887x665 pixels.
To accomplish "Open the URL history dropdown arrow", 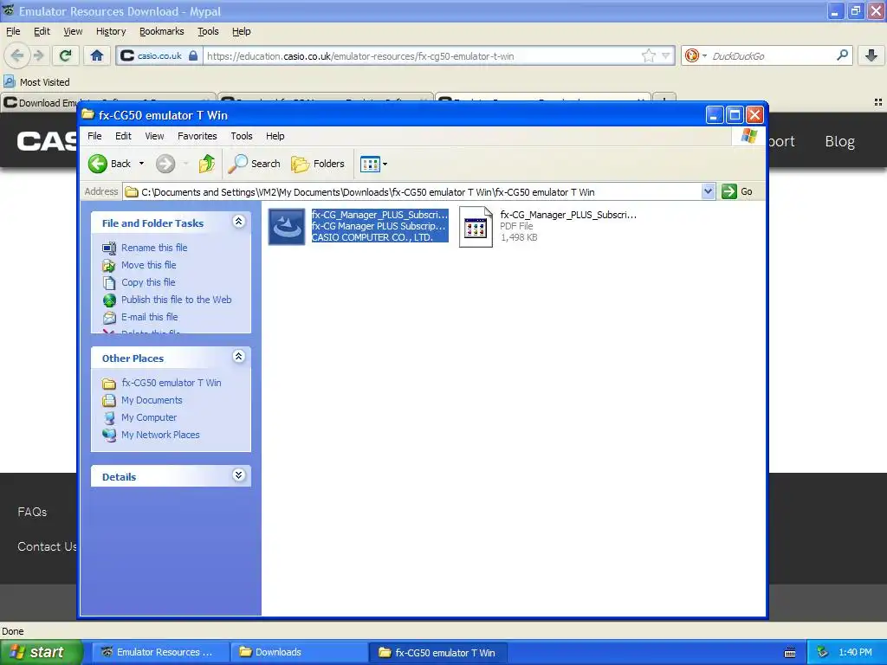I will coord(666,55).
